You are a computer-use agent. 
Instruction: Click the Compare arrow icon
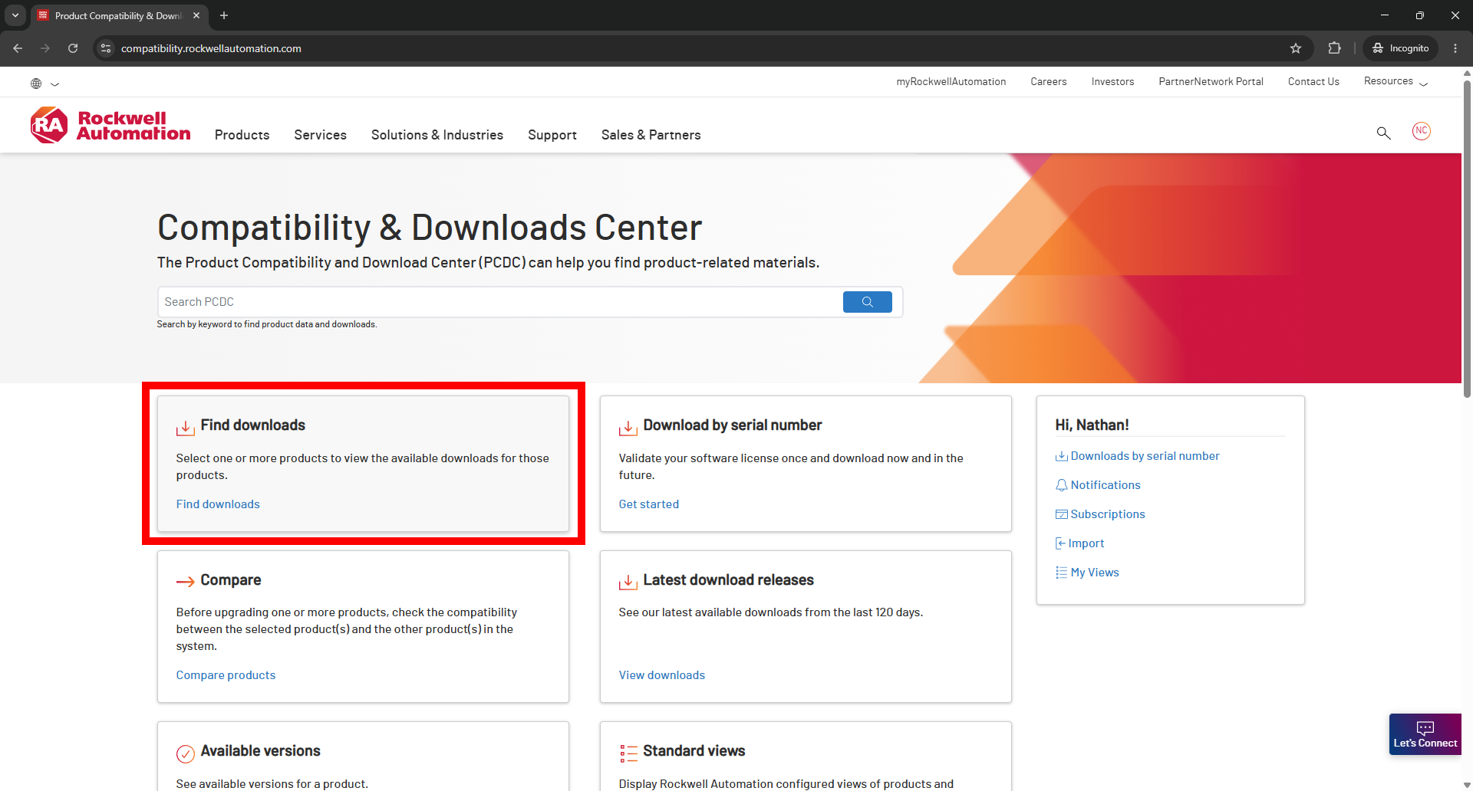click(185, 582)
